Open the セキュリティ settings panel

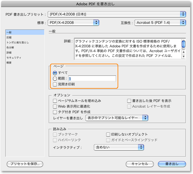14,57
